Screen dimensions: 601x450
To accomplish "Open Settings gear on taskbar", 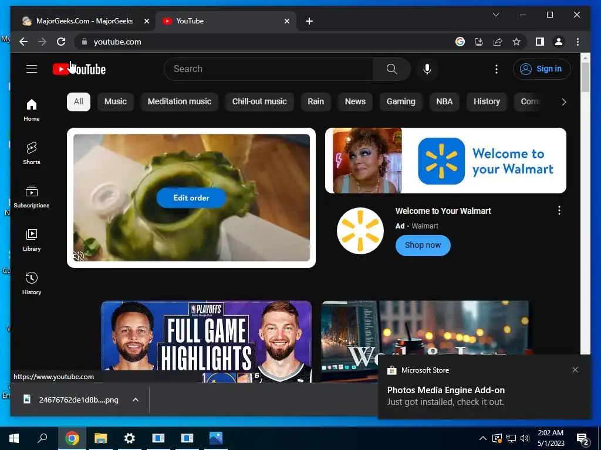I will 130,438.
